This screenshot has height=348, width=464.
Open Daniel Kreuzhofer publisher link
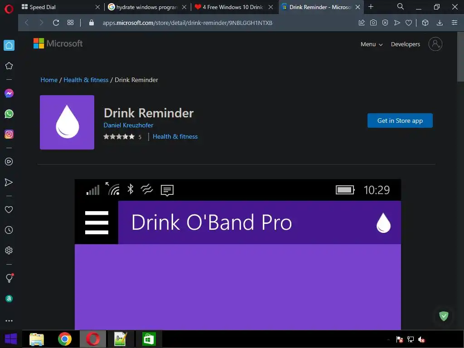click(x=128, y=125)
